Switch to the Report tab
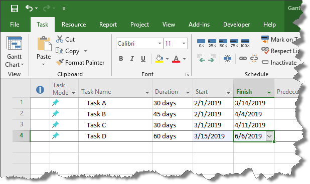Viewport: 310px width, 184px height. tap(108, 25)
